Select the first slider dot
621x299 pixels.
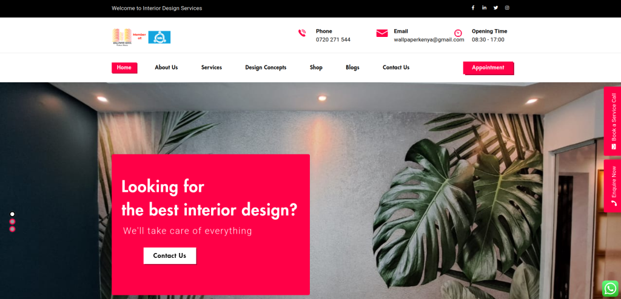pyautogui.click(x=12, y=214)
